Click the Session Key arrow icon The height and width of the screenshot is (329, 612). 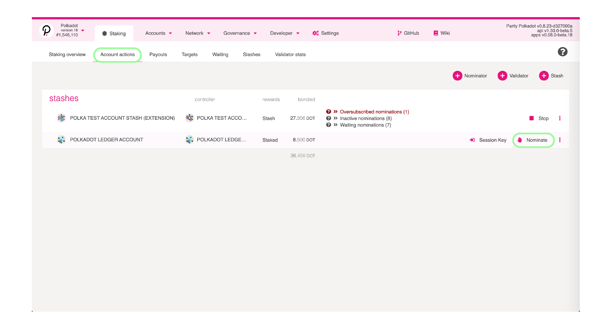(472, 140)
